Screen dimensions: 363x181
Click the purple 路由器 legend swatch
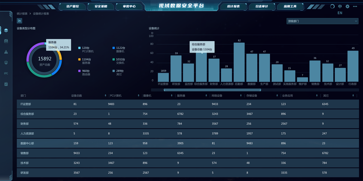[x=79, y=71]
